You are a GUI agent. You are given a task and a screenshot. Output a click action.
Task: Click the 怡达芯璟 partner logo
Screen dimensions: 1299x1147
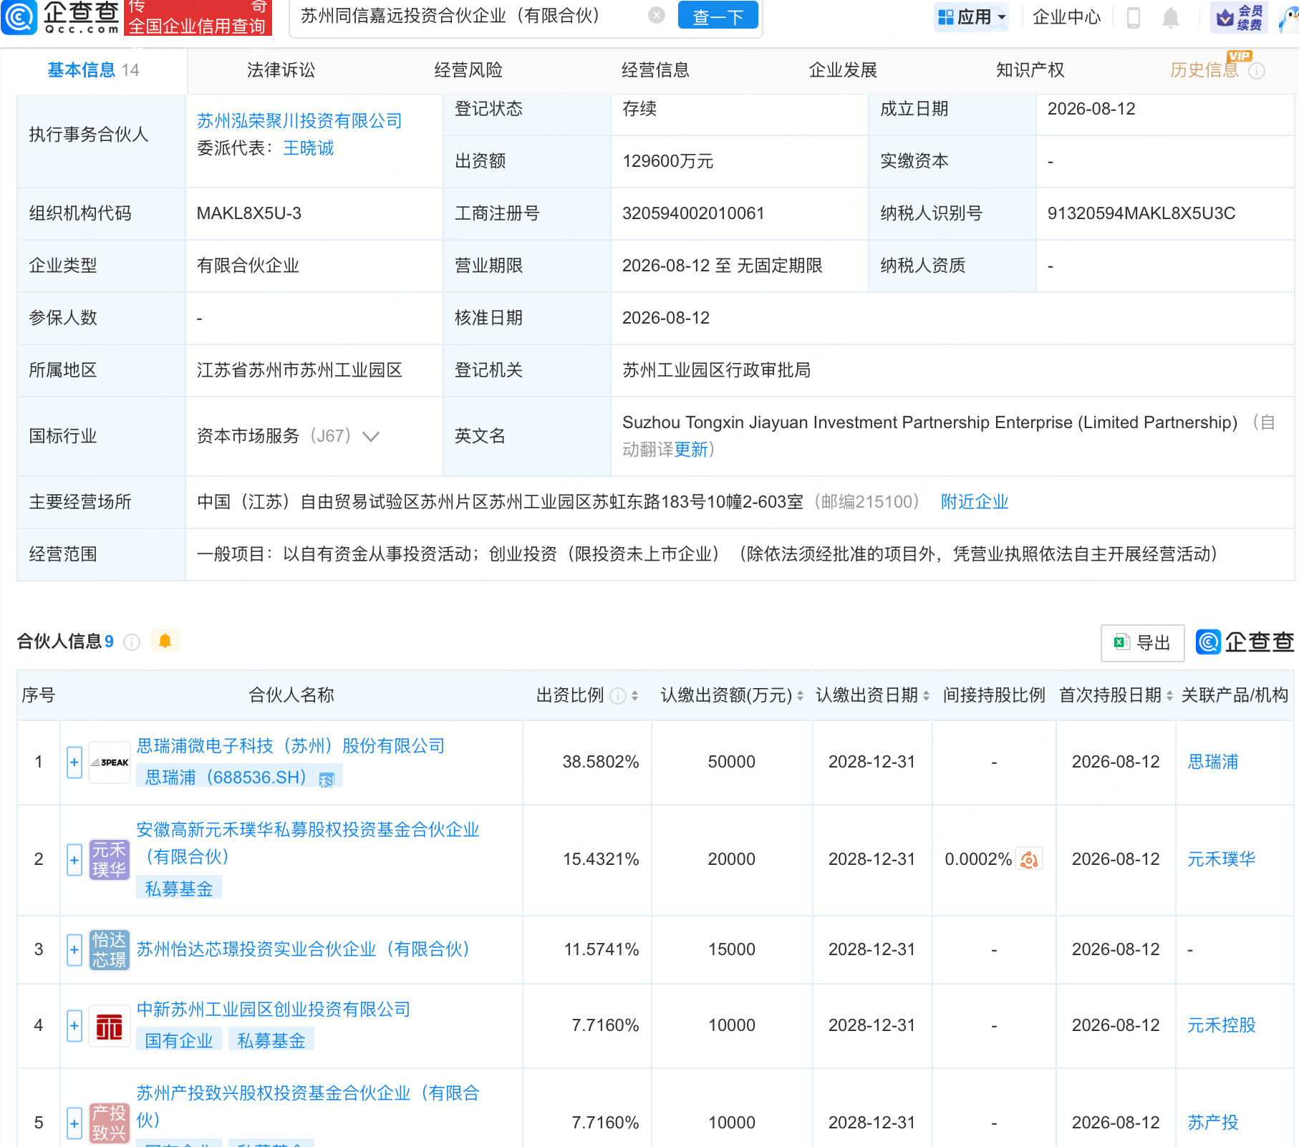pos(110,950)
